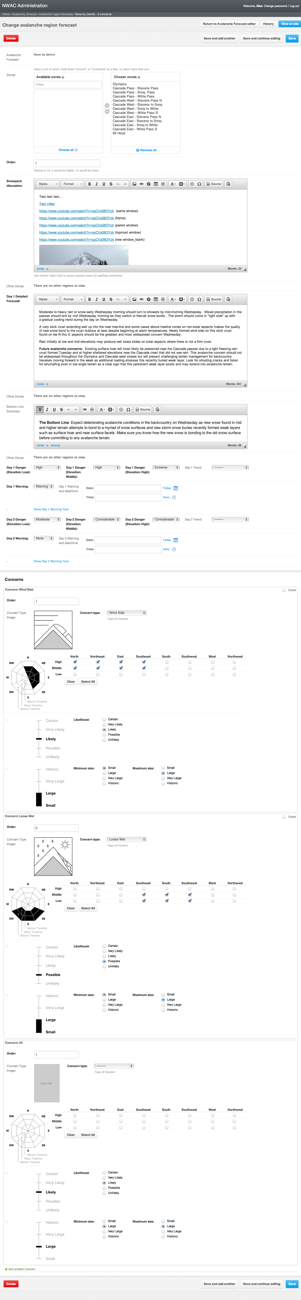Uncheck Loose Wet Middle South checkbox
301x1300 pixels.
pos(167,894)
